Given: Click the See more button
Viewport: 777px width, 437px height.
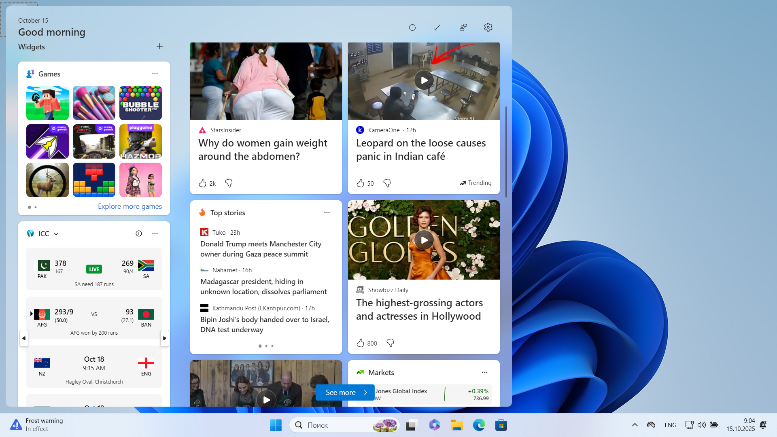Looking at the screenshot, I should pyautogui.click(x=345, y=392).
